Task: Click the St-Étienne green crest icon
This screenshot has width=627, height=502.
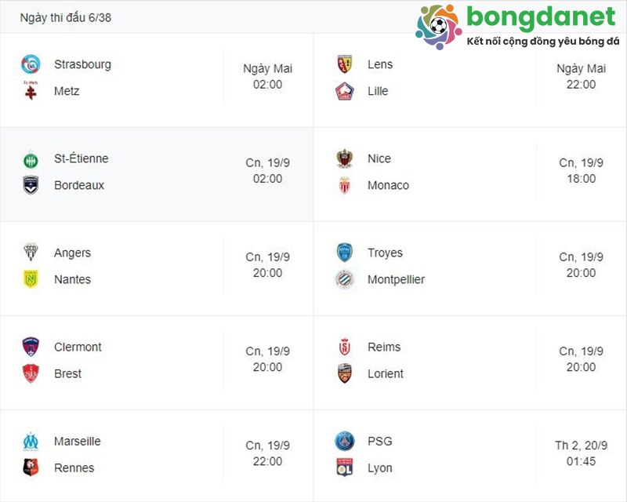Action: tap(30, 158)
